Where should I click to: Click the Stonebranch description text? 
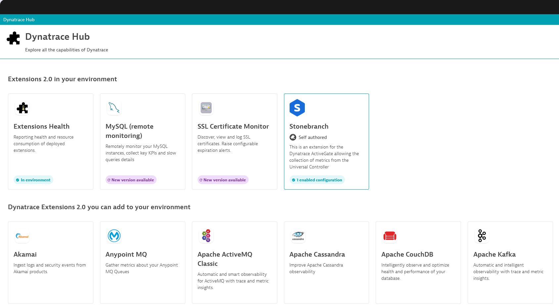click(x=324, y=157)
